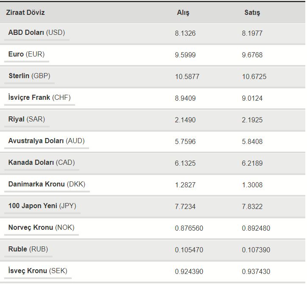Click Danimarka Kronu (DKK) link

pos(47,184)
